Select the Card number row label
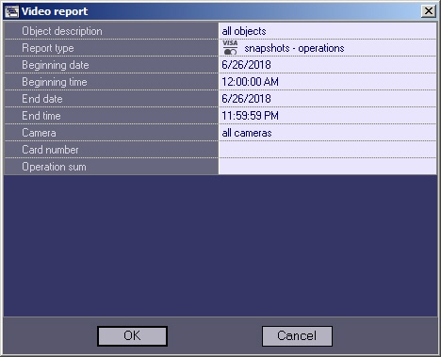The image size is (441, 357). (111, 150)
